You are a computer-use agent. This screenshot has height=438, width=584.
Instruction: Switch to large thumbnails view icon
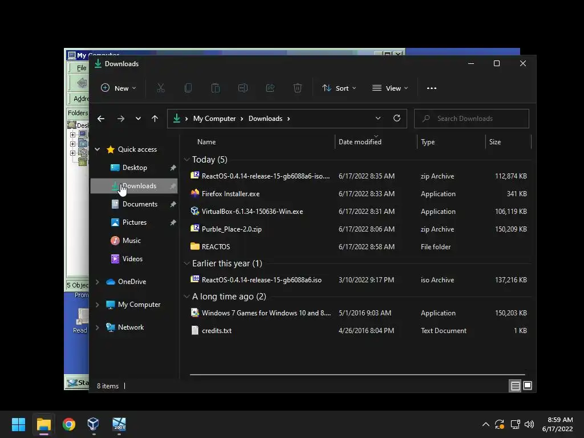(528, 386)
